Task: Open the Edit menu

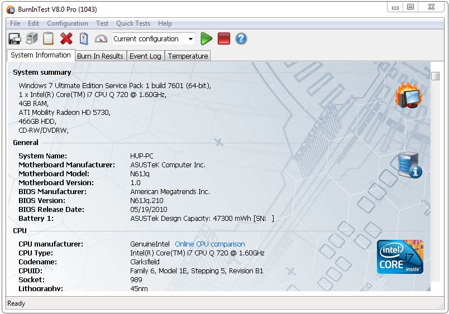Action: [x=33, y=23]
